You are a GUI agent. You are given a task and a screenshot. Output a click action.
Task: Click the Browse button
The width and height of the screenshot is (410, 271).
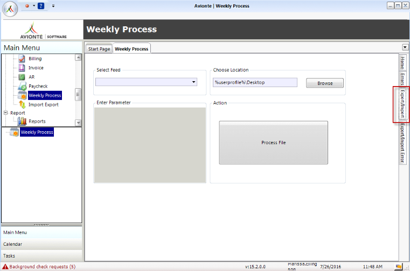[325, 83]
